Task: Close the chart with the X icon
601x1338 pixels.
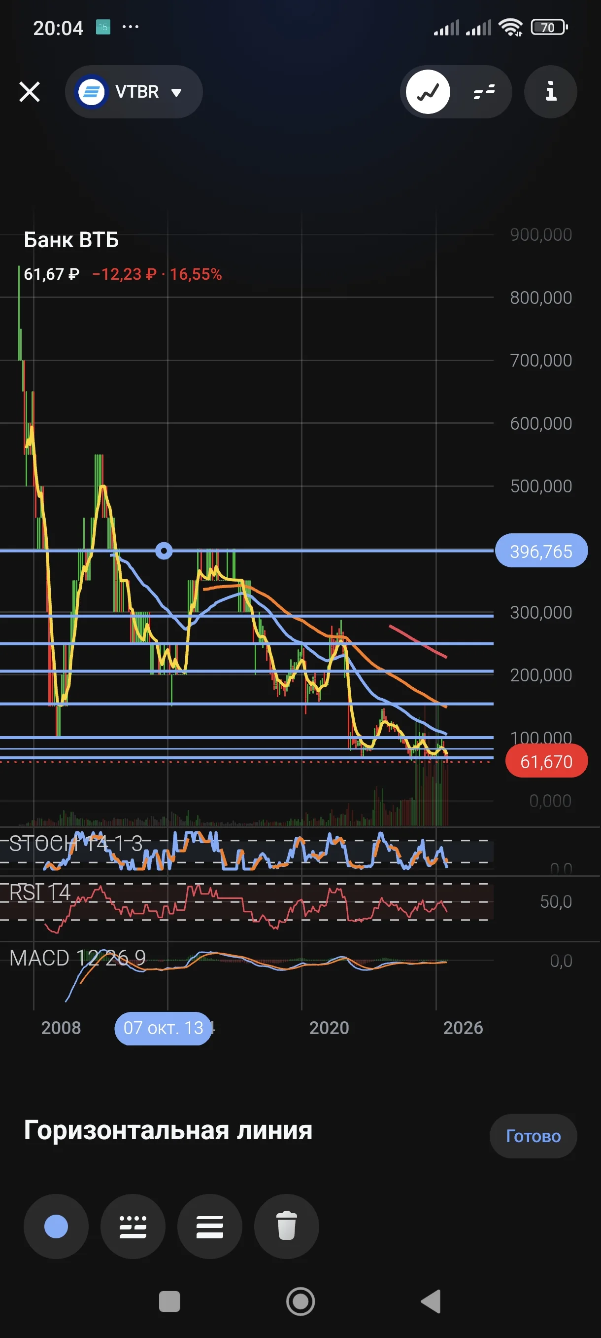Action: pyautogui.click(x=30, y=92)
